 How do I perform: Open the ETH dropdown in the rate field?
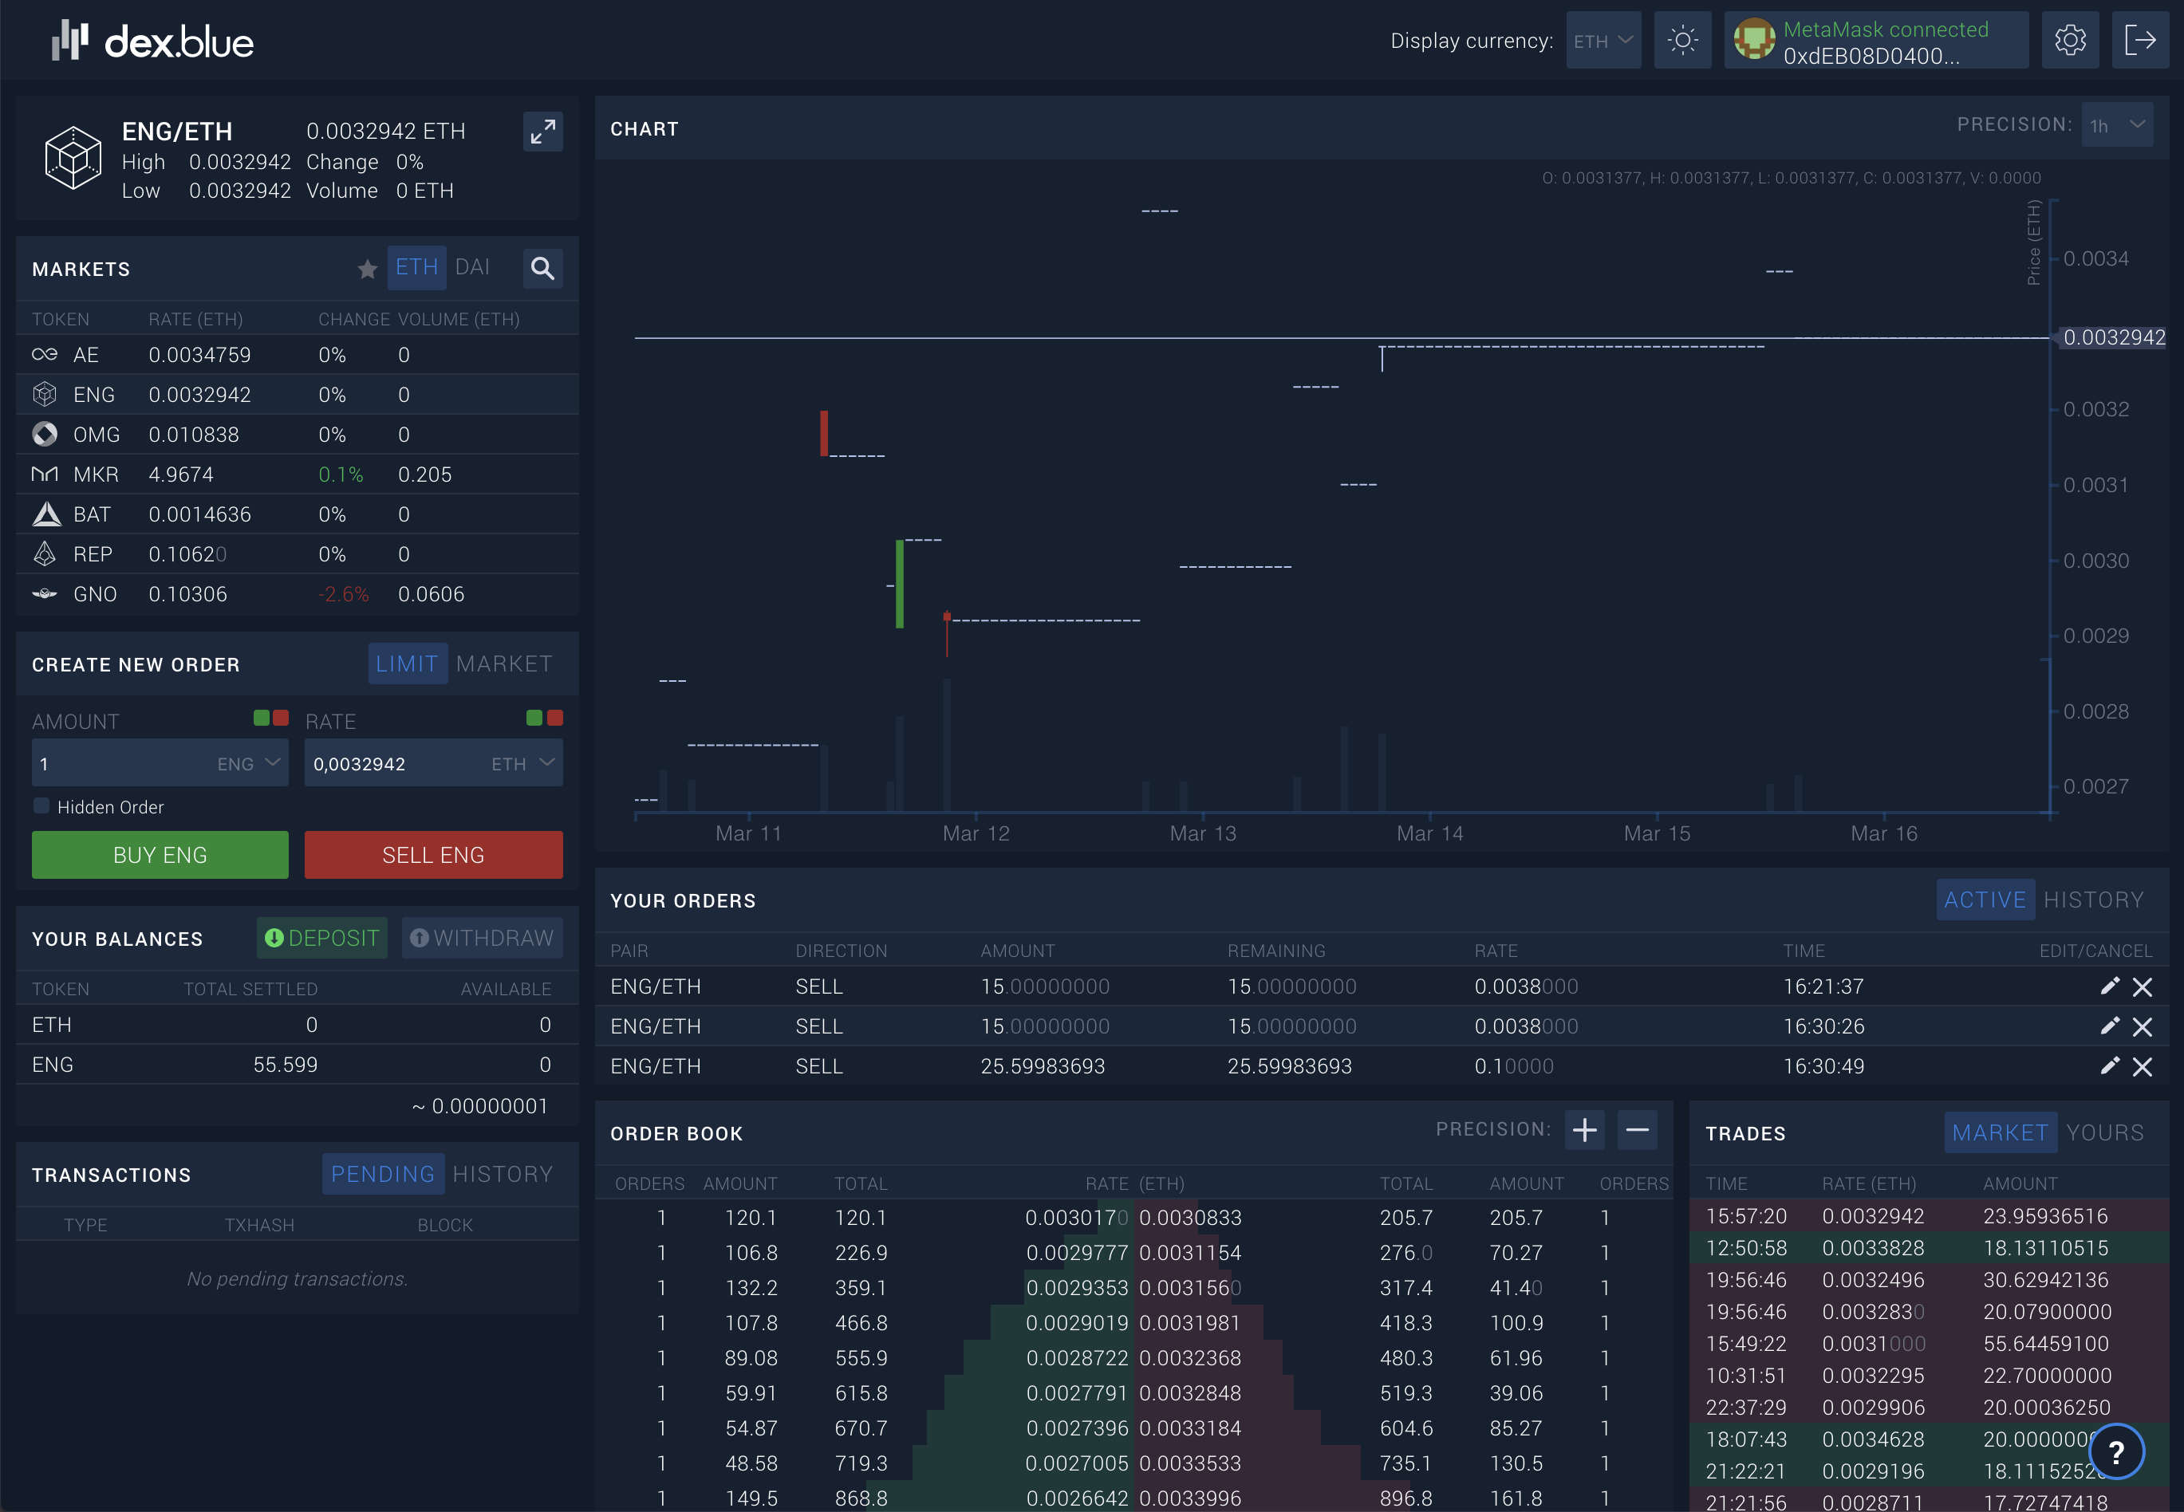click(523, 762)
